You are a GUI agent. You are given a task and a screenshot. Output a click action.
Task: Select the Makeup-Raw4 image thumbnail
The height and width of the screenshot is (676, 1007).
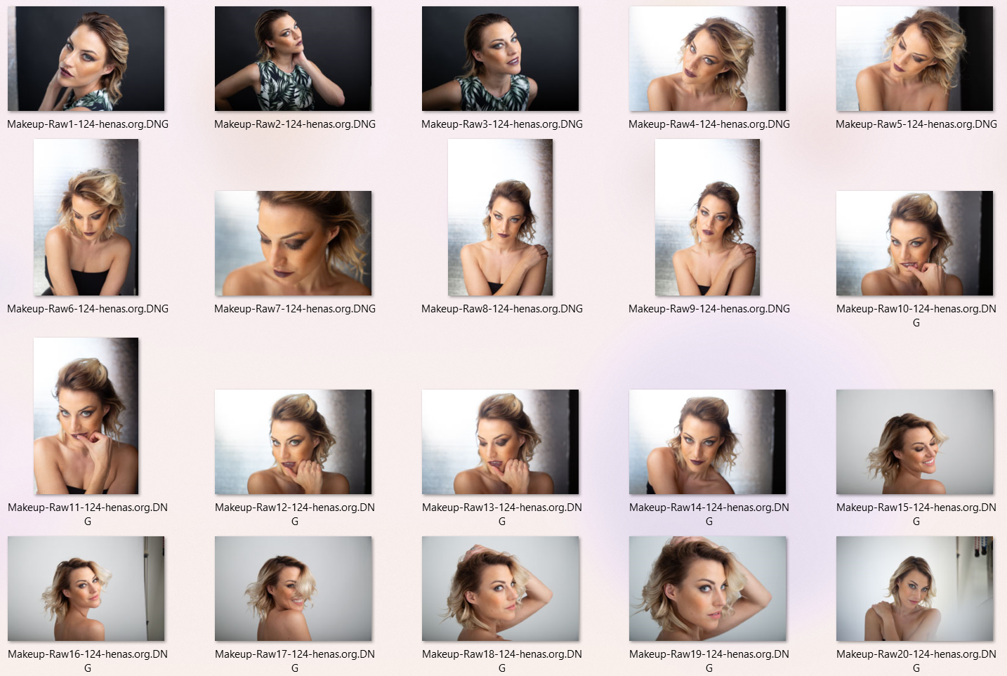[x=707, y=58]
